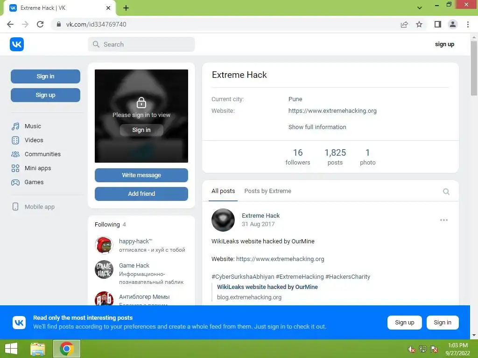Viewport: 478px width, 358px height.
Task: Bookmark this page with star icon
Action: (x=419, y=24)
